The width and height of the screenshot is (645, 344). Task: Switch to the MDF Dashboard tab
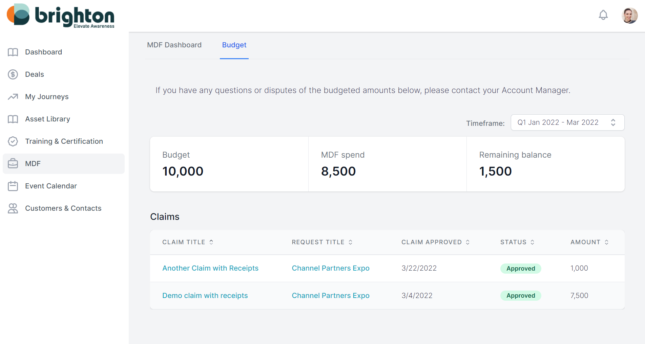pyautogui.click(x=174, y=45)
